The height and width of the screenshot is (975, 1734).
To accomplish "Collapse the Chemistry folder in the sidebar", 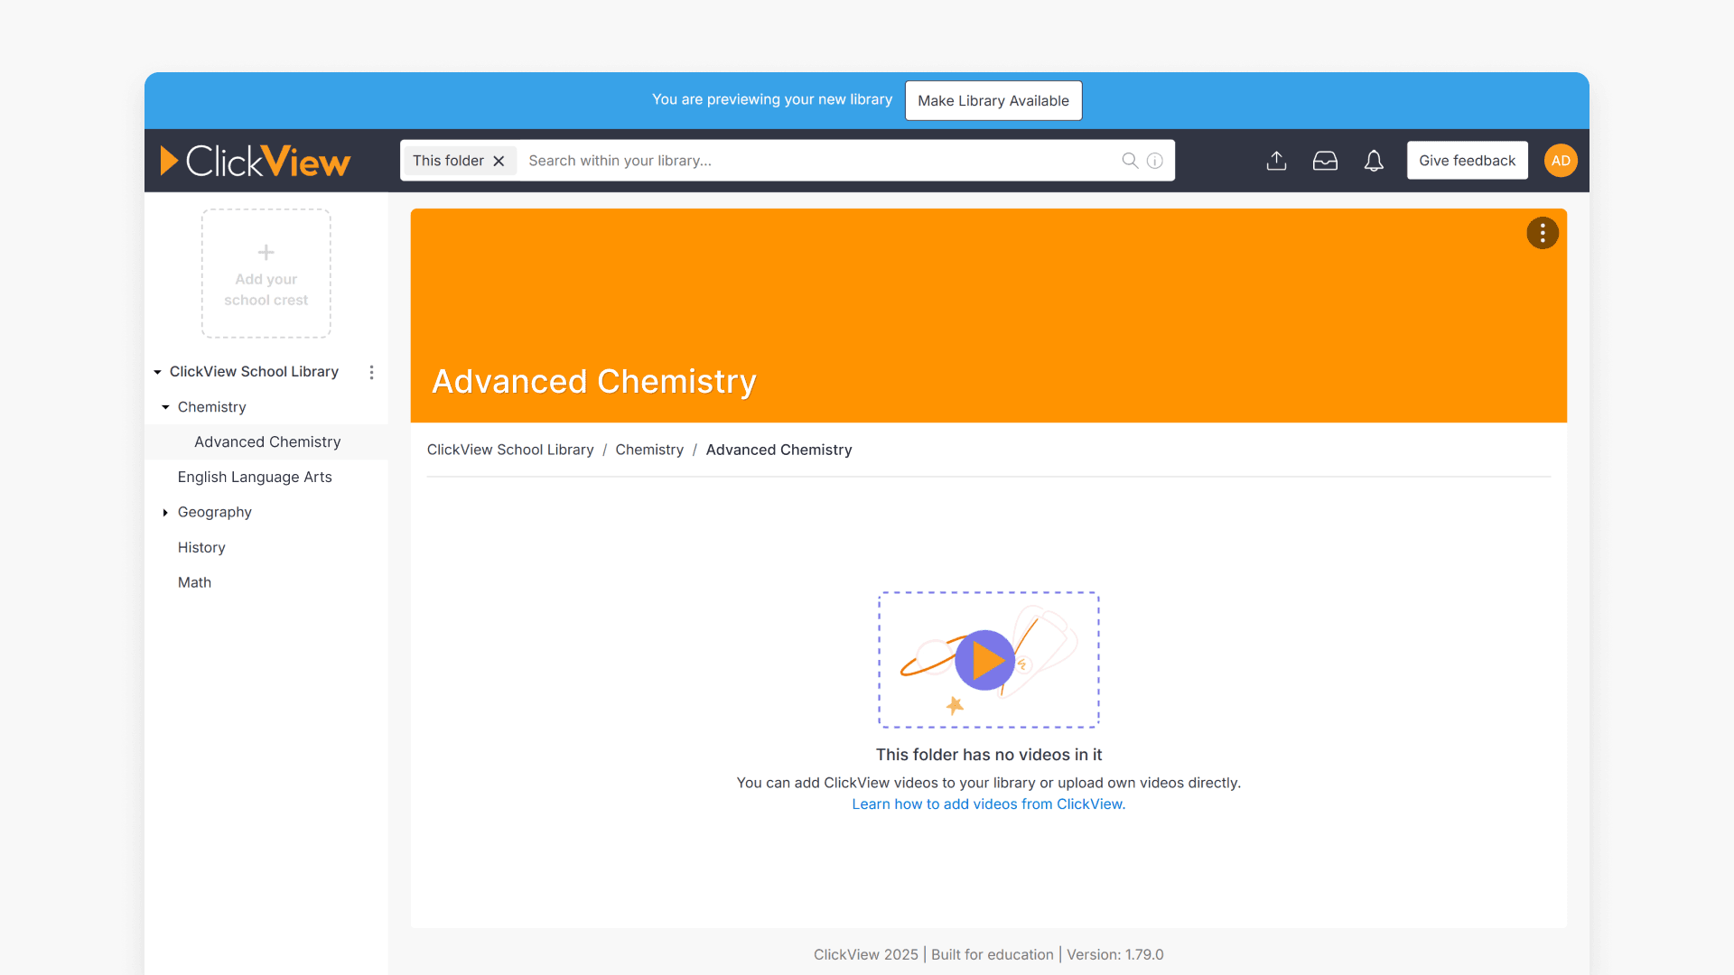I will (165, 406).
